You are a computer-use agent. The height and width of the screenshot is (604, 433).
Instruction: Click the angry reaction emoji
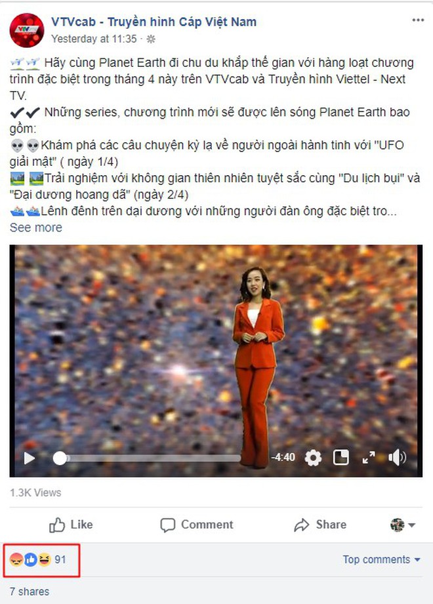click(x=16, y=559)
